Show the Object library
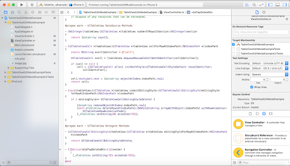 pyautogui.click(x=264, y=114)
